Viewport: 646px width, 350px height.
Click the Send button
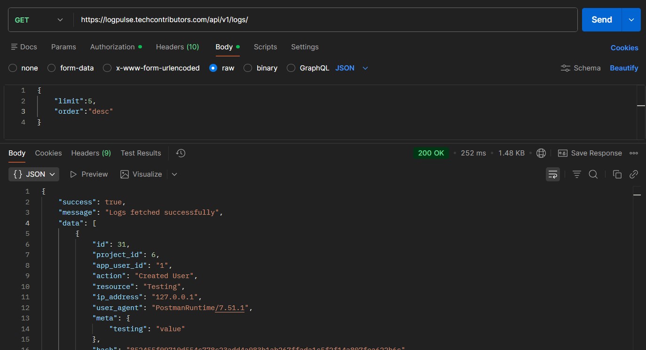click(601, 20)
